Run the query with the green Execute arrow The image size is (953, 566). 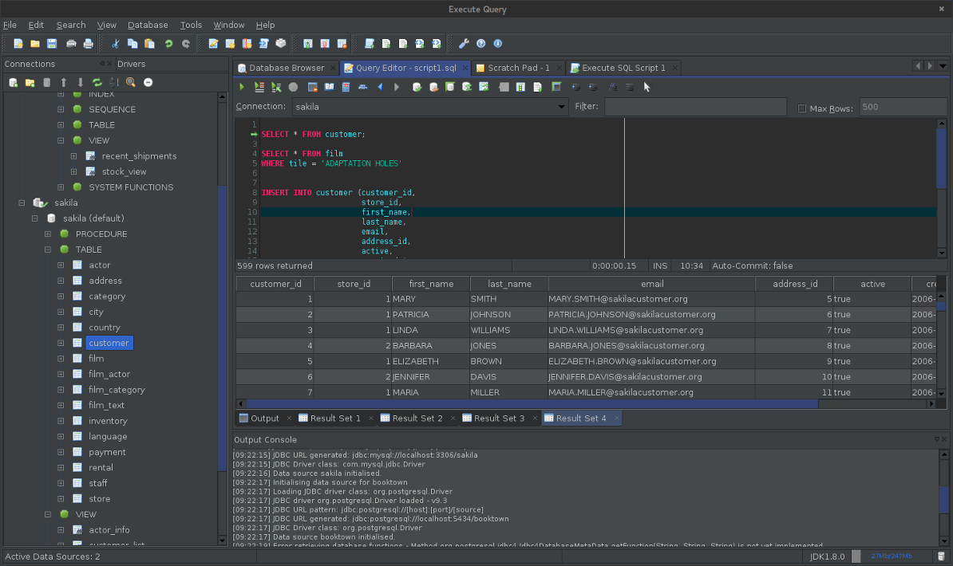pos(242,87)
